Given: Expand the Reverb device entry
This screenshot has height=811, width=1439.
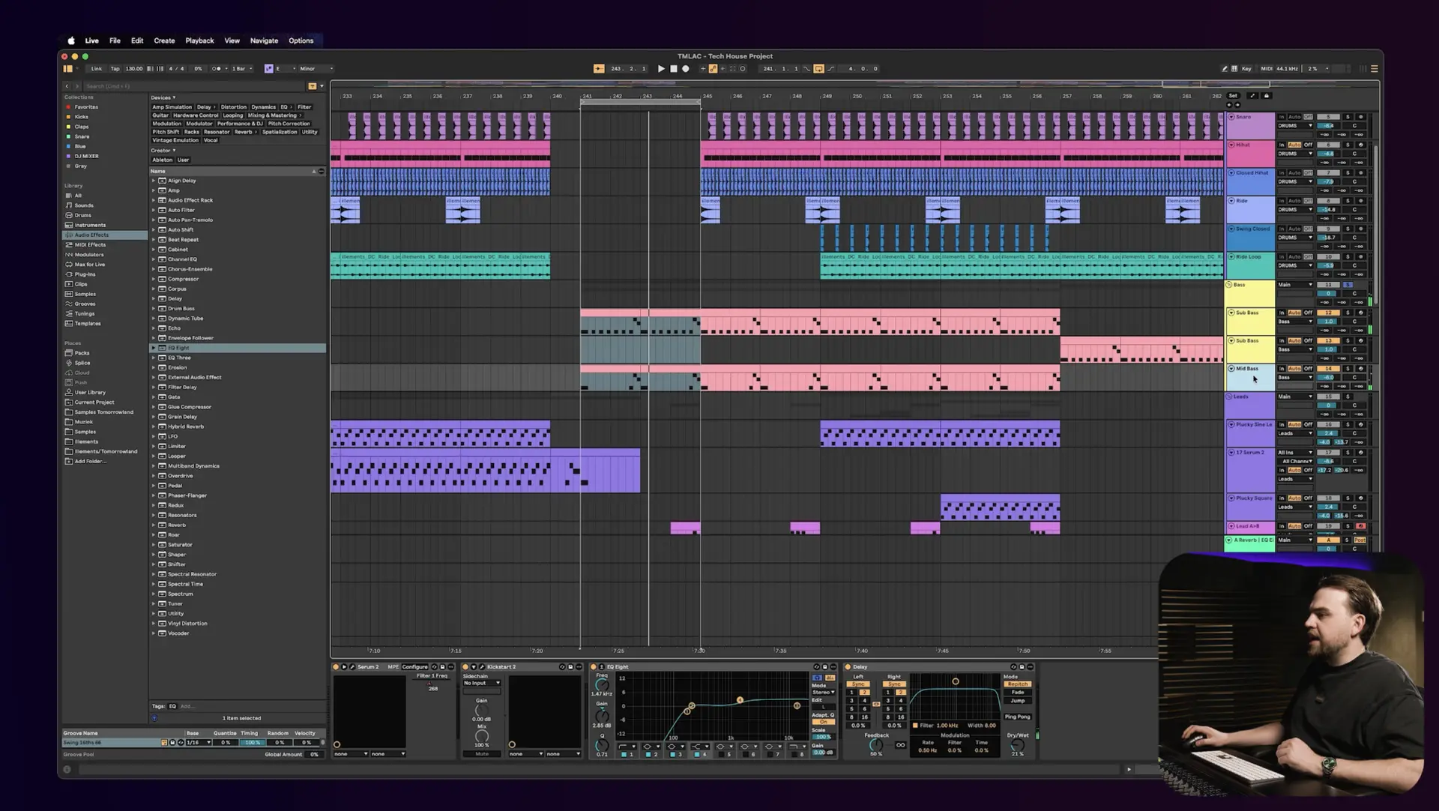Looking at the screenshot, I should click(154, 525).
